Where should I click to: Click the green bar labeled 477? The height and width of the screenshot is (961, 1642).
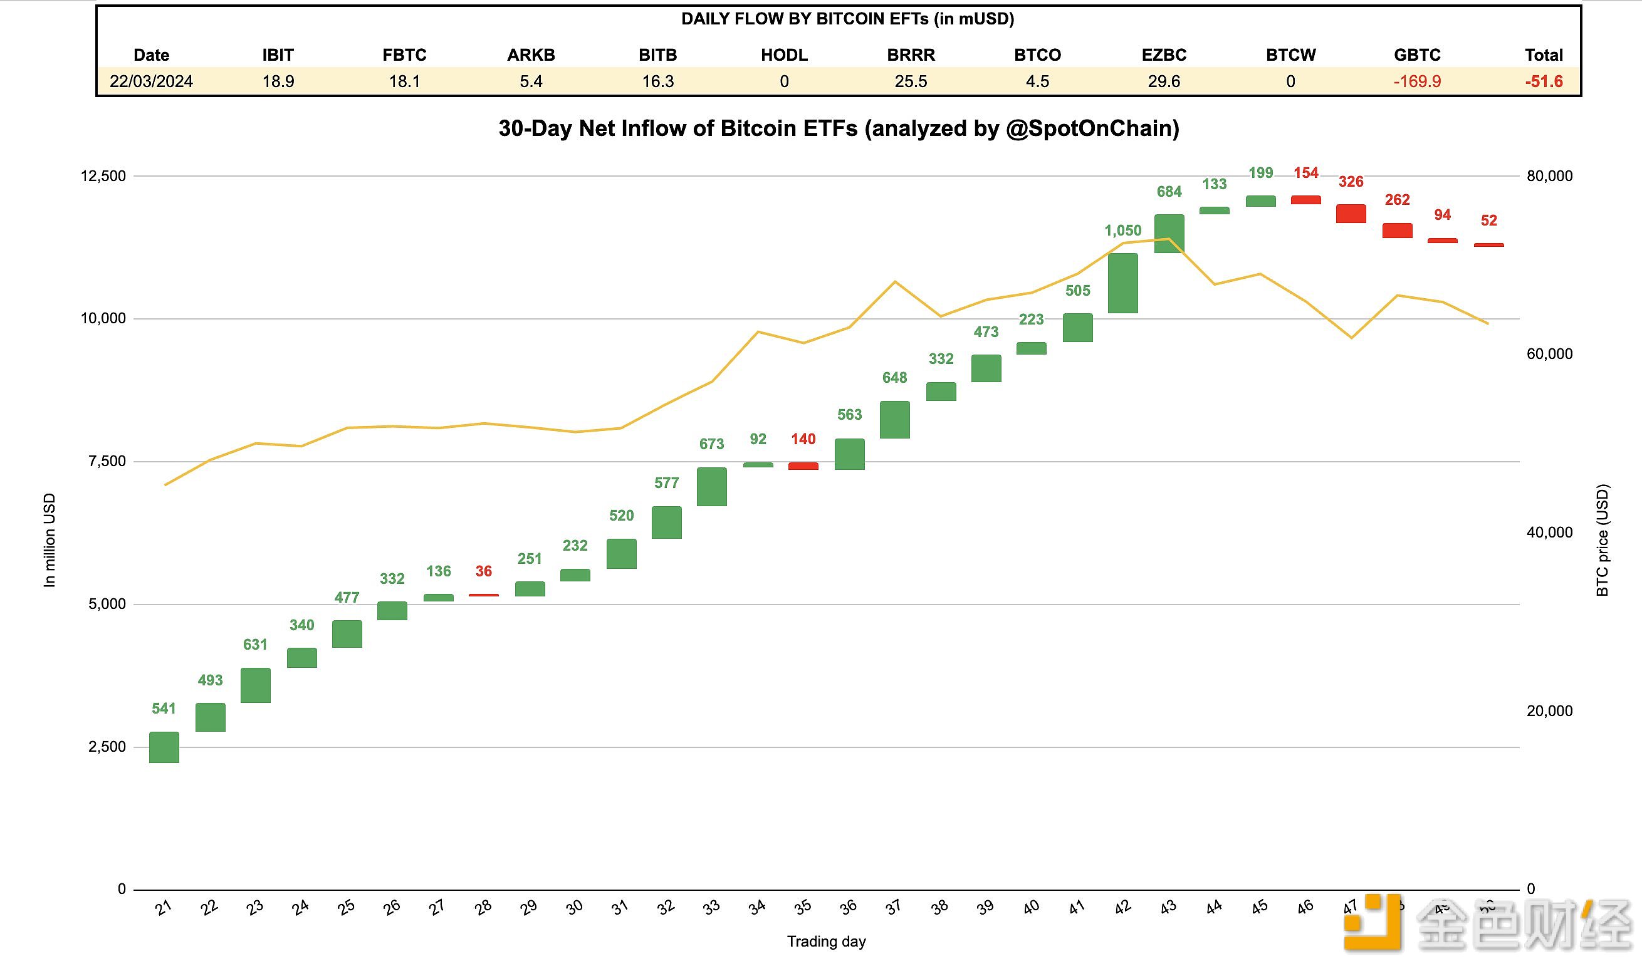click(x=347, y=634)
